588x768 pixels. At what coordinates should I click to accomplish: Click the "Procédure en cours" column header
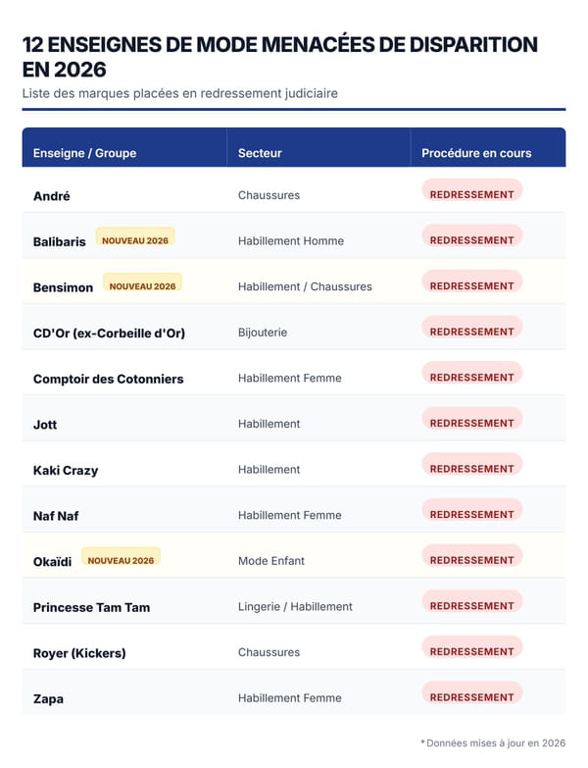[x=476, y=153]
